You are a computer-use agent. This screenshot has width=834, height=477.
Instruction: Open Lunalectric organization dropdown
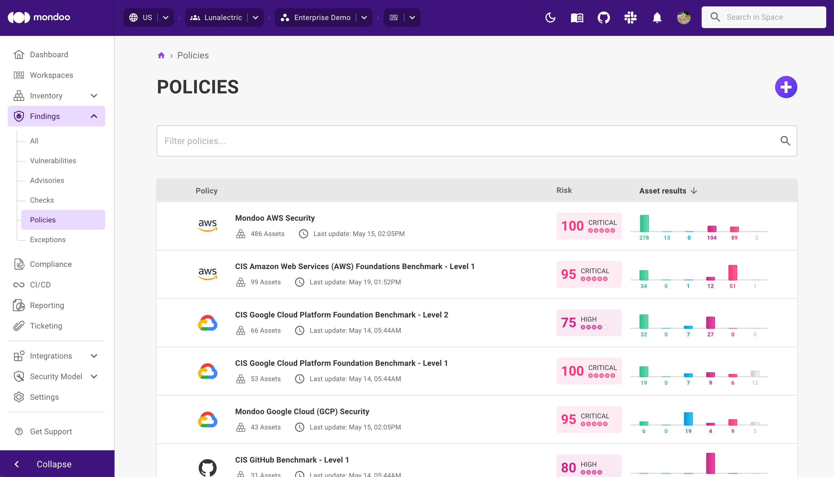[x=255, y=18]
